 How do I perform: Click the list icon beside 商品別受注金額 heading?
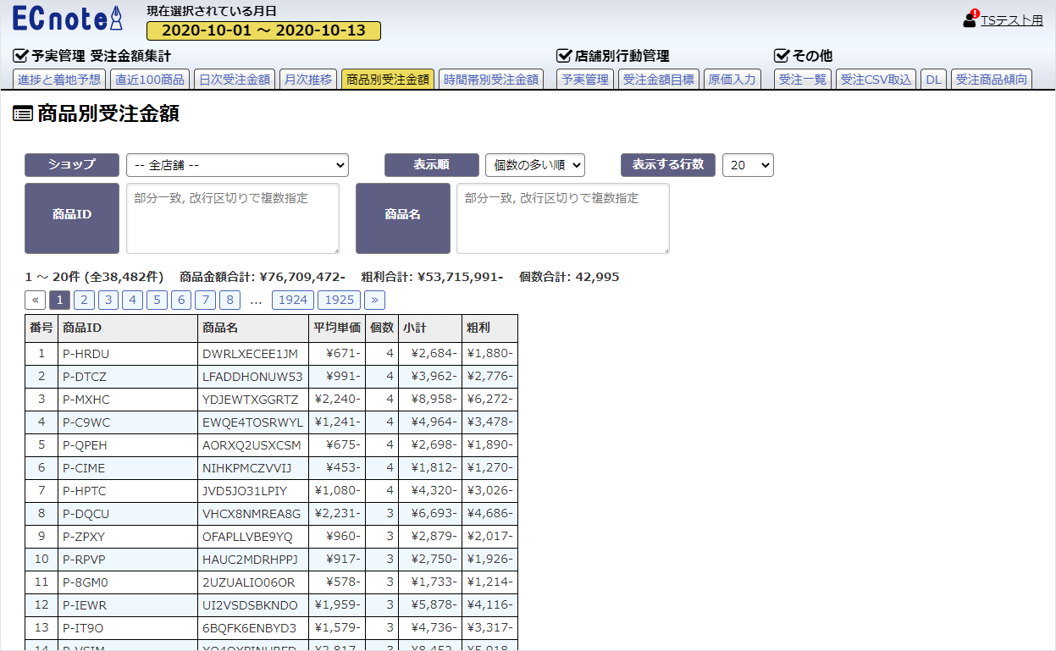[x=23, y=114]
